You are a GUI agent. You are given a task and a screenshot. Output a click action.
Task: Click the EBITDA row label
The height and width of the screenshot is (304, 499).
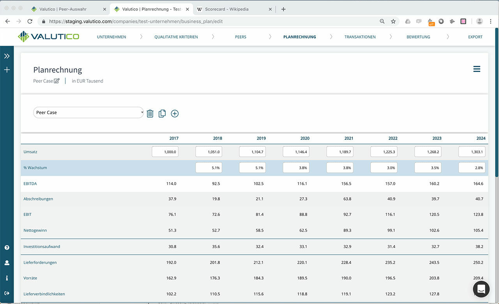tap(30, 183)
